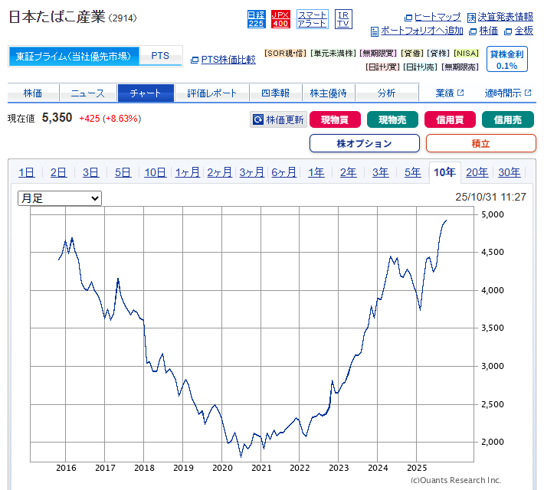Select the 10日 chart period
This screenshot has width=544, height=490.
click(155, 172)
